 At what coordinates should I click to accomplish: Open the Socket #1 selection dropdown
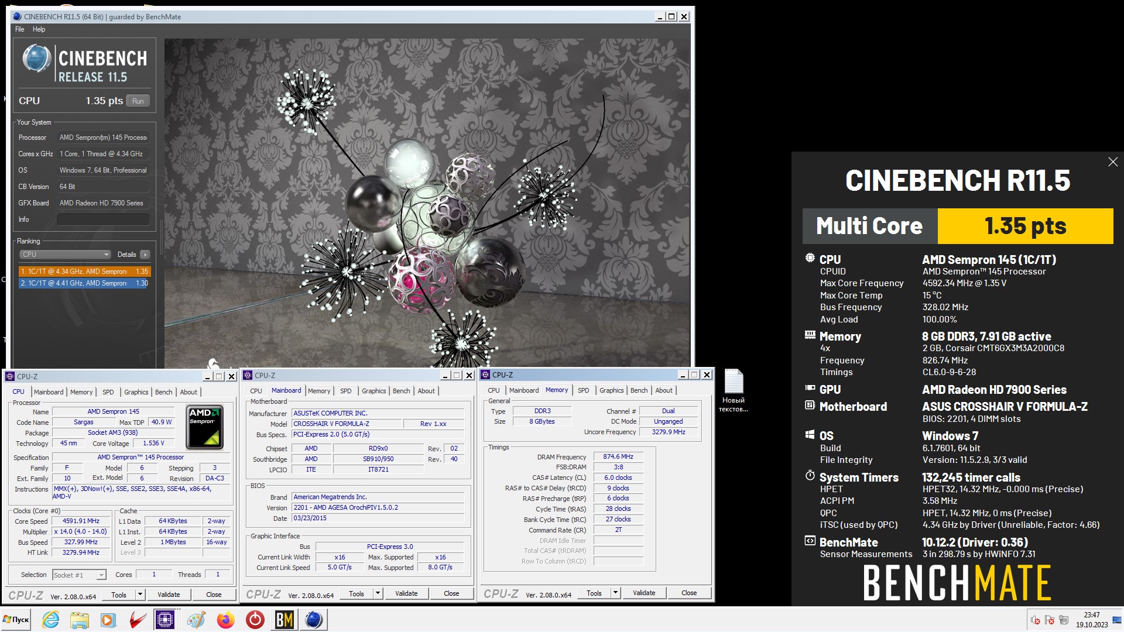(79, 575)
